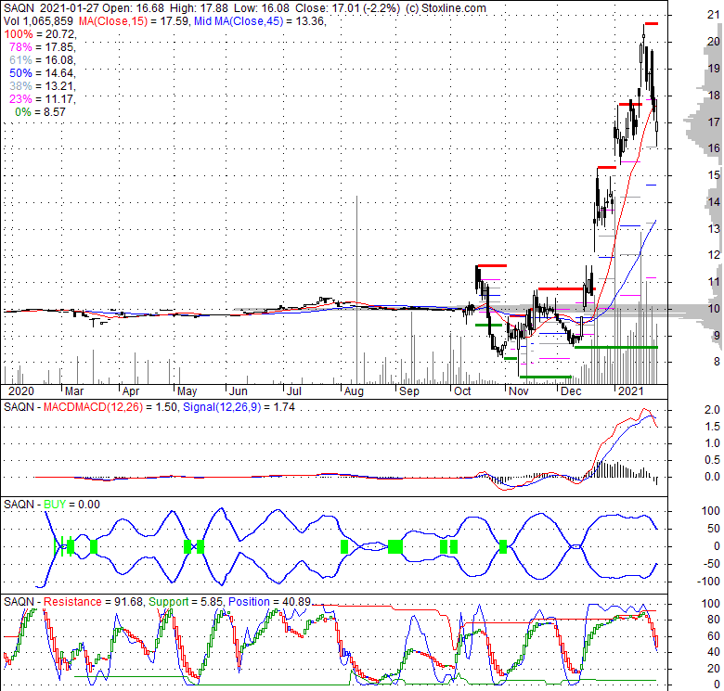The height and width of the screenshot is (691, 724).
Task: Click the Resistance = 91.68 label
Action: pos(93,602)
